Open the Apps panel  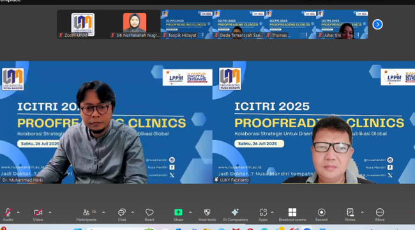pos(263,215)
